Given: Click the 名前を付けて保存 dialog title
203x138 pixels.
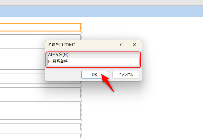Looking at the screenshot, I should (61, 45).
